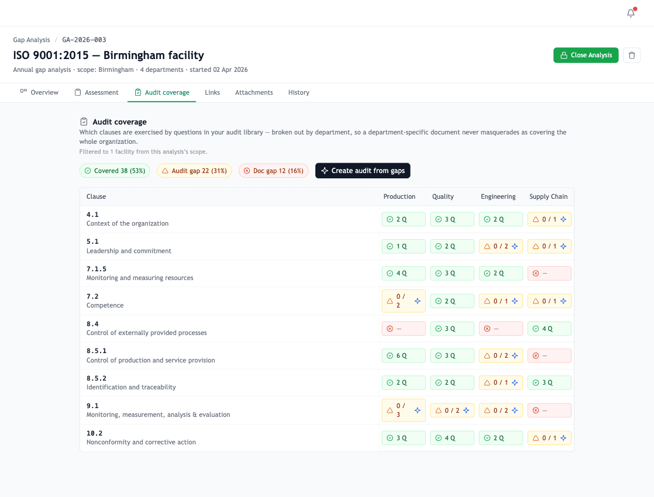Image resolution: width=654 pixels, height=497 pixels.
Task: Switch to the Assessment tab
Action: pos(97,92)
